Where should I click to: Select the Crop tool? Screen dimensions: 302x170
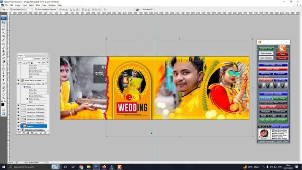point(3,36)
